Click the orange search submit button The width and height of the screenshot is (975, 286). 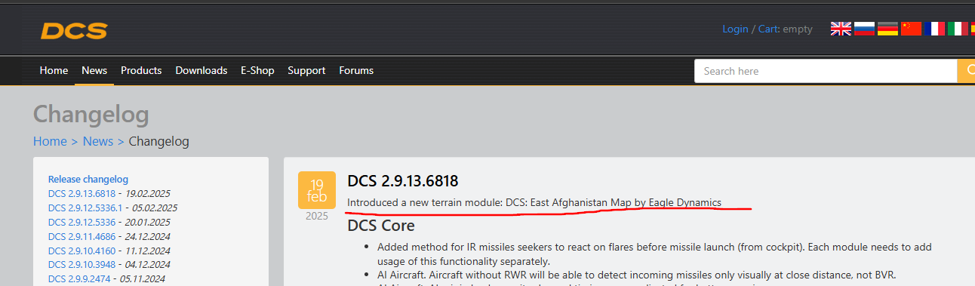point(966,71)
